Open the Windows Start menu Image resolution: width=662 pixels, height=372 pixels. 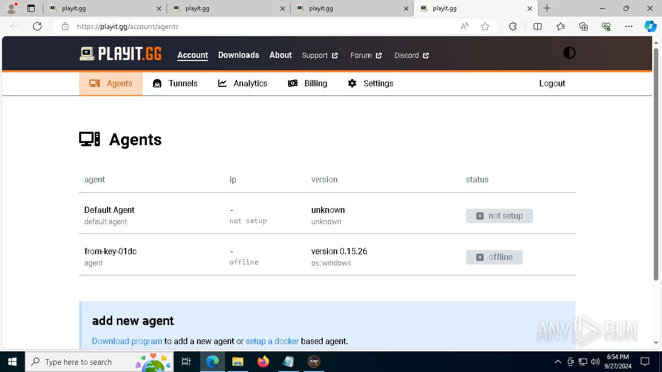click(12, 362)
